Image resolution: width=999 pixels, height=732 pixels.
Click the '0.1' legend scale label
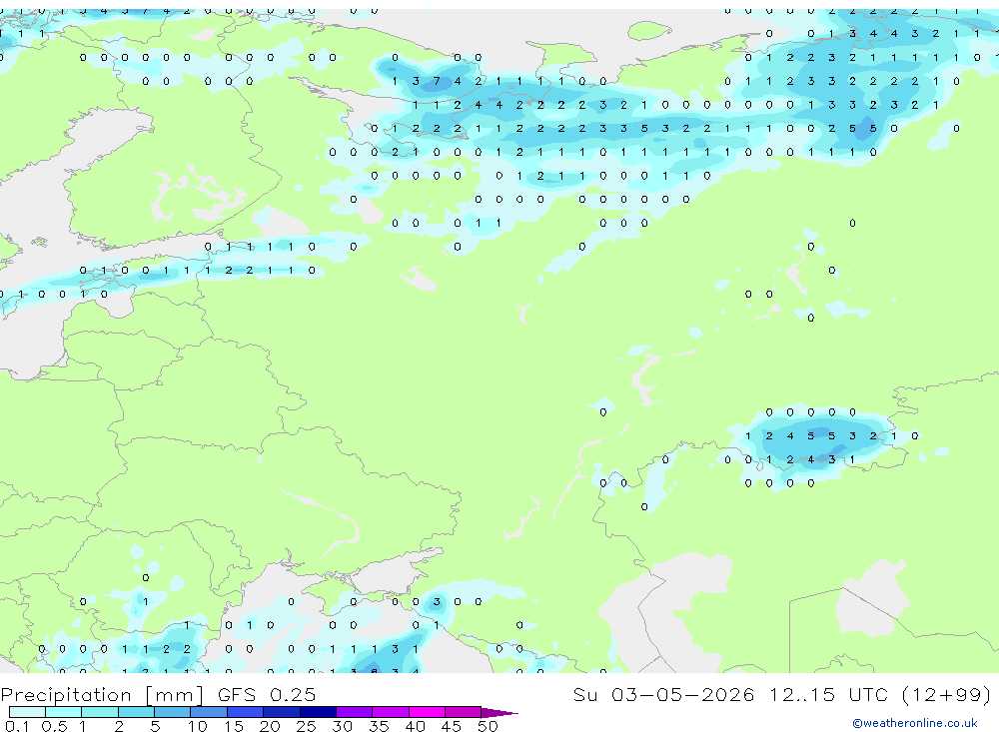(17, 726)
